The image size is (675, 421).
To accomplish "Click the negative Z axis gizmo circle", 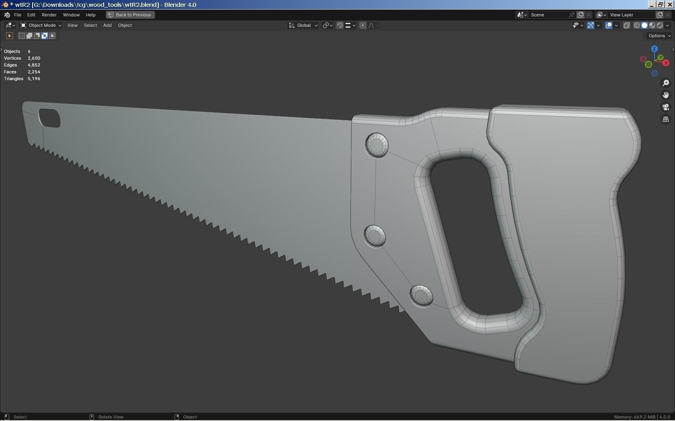I will click(655, 73).
